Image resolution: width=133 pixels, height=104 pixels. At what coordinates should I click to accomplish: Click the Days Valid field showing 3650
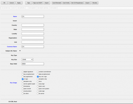pyautogui.click(x=33, y=64)
